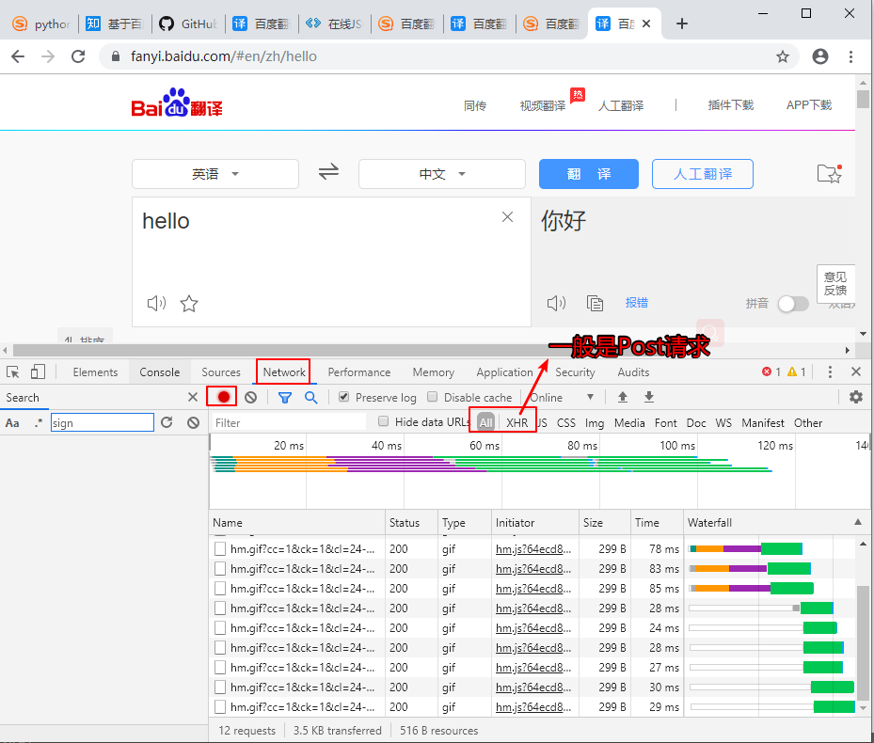
Task: Play audio of the translation result
Action: [x=556, y=303]
